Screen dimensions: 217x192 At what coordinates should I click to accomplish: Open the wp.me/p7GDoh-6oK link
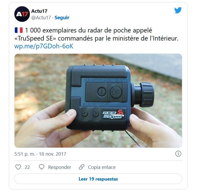coord(44,46)
